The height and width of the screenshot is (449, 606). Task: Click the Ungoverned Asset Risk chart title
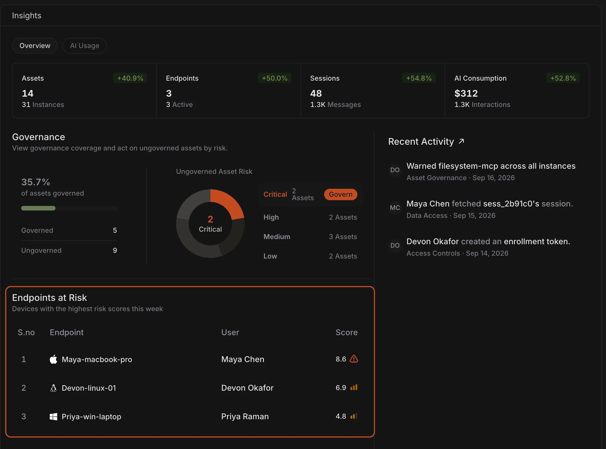214,172
